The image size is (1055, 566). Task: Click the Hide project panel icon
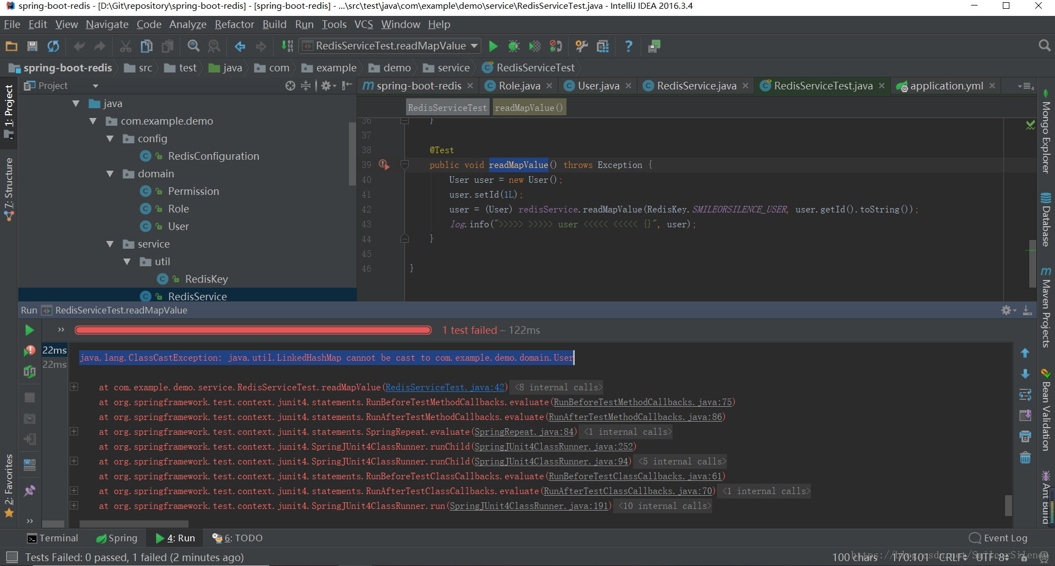[x=347, y=86]
